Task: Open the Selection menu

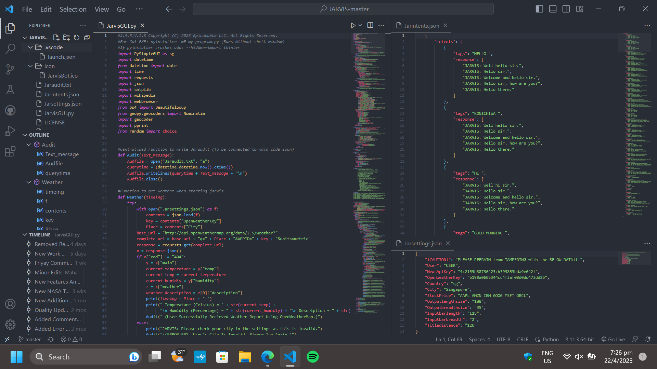Action: pos(73,9)
